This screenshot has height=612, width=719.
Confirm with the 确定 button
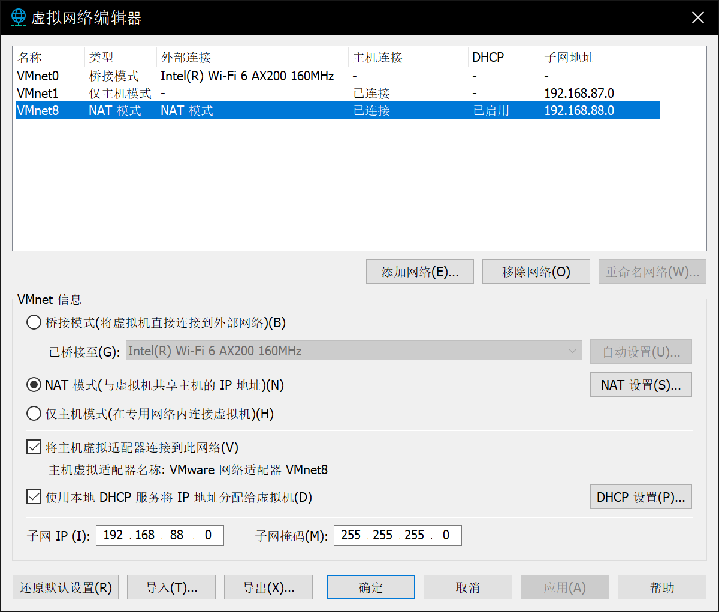click(371, 587)
